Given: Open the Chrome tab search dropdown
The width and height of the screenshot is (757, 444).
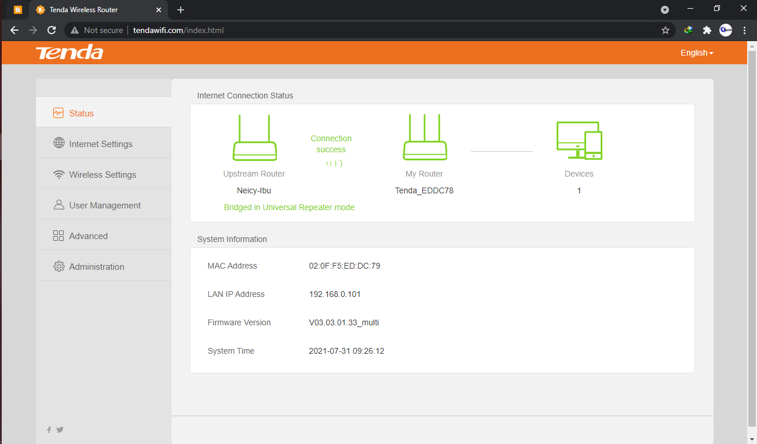Looking at the screenshot, I should click(665, 9).
